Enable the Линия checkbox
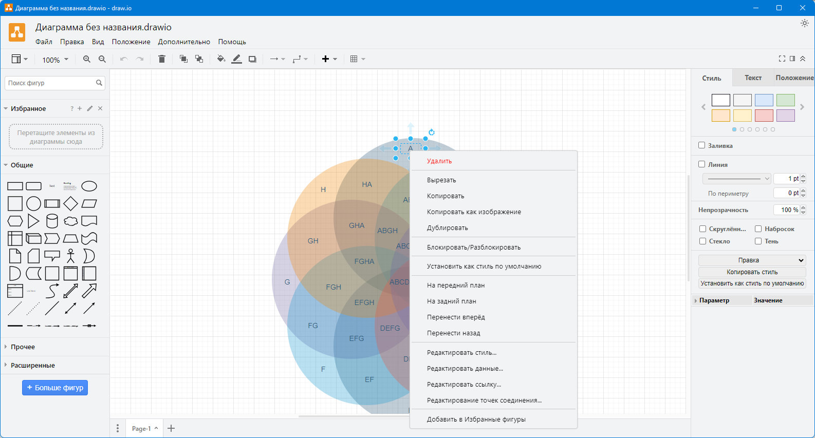Image resolution: width=815 pixels, height=438 pixels. (701, 164)
